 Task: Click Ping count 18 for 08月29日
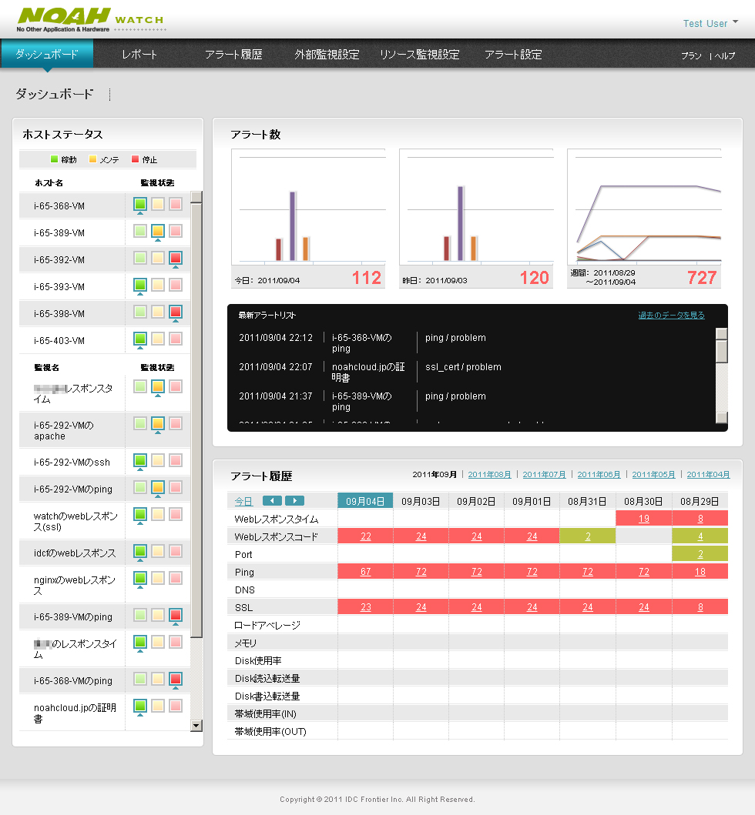(700, 572)
